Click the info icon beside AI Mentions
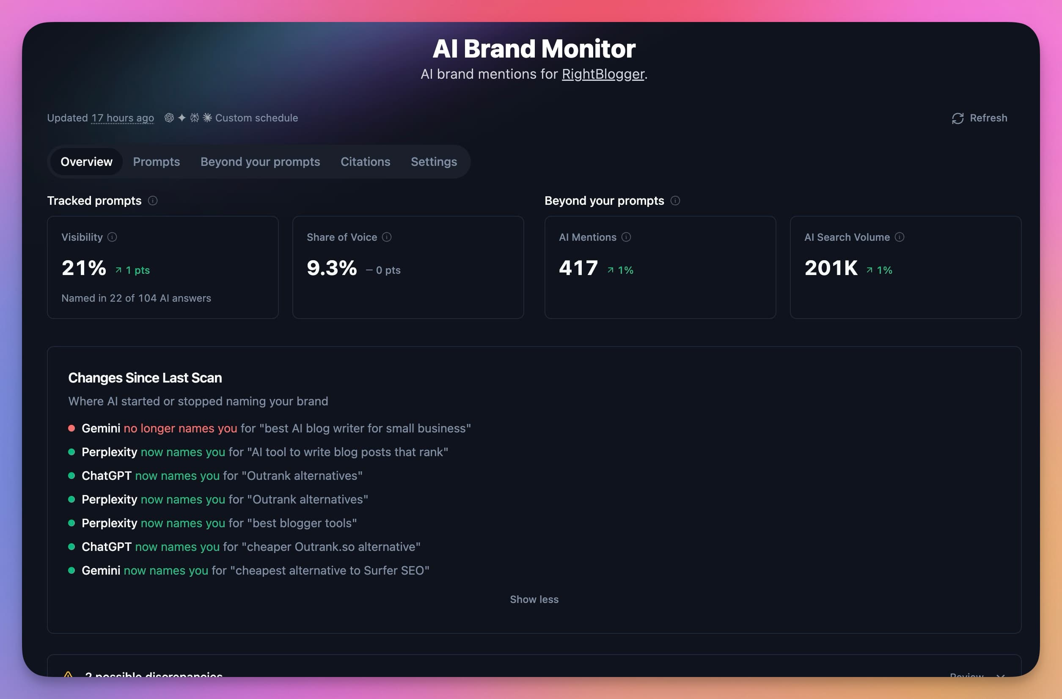This screenshot has width=1062, height=699. [626, 237]
